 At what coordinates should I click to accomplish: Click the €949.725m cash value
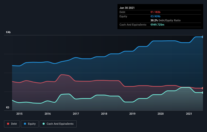coord(157,25)
